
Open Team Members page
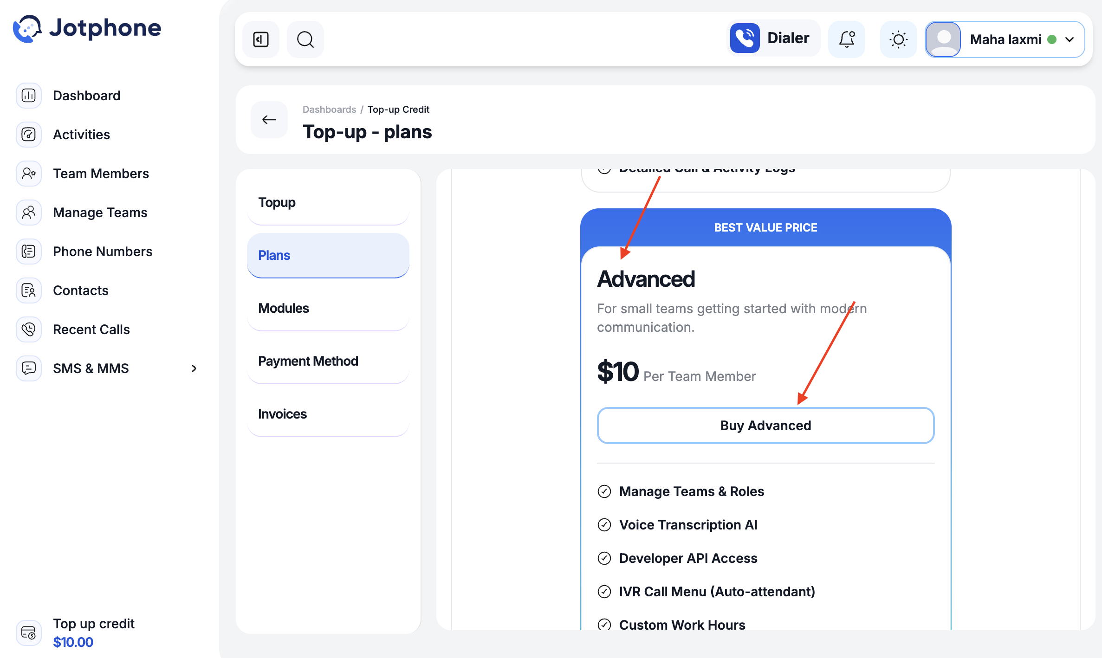[101, 174]
